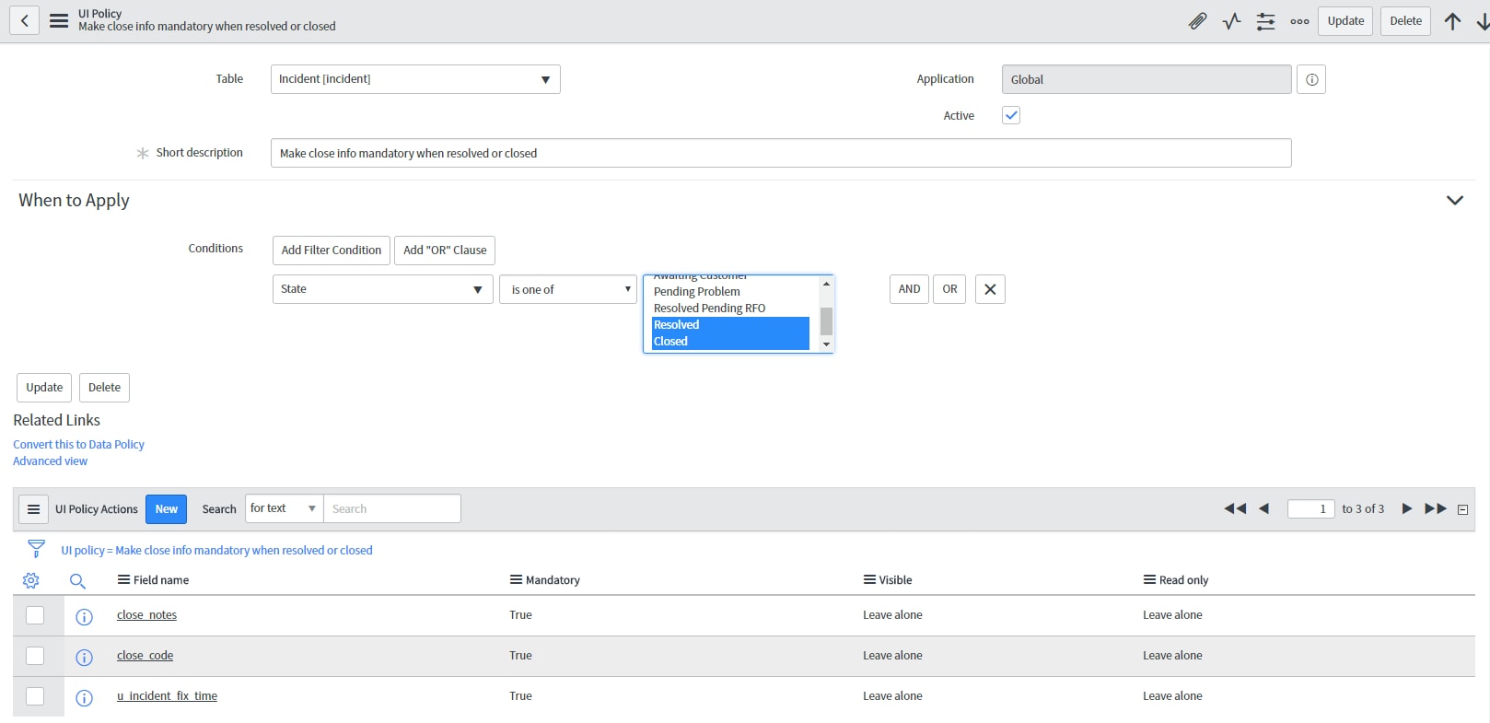This screenshot has height=723, width=1490.
Task: Go back using the header back arrow
Action: click(24, 20)
